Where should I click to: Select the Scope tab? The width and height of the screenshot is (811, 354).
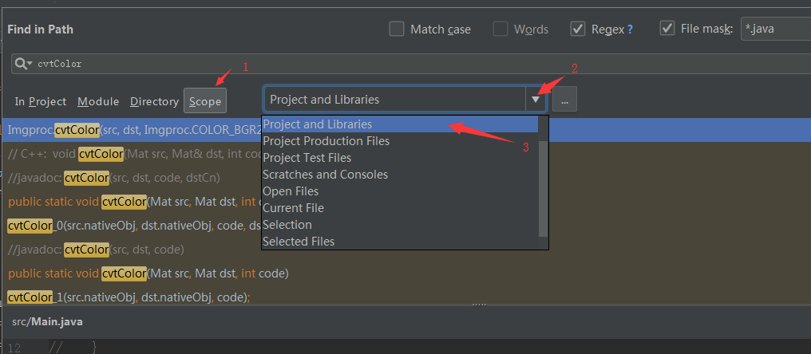tap(205, 100)
